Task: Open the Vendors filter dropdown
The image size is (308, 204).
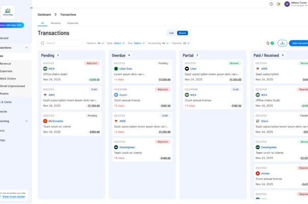Action: click(95, 43)
